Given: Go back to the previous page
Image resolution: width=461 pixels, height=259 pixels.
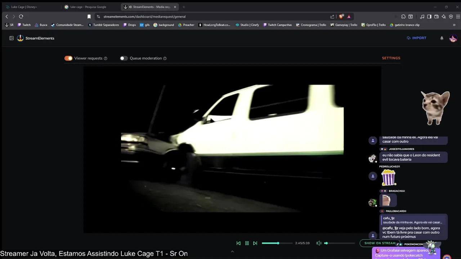Looking at the screenshot, I should (6, 17).
